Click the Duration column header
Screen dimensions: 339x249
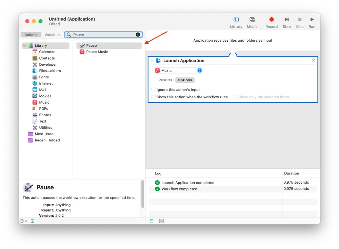tap(292, 173)
